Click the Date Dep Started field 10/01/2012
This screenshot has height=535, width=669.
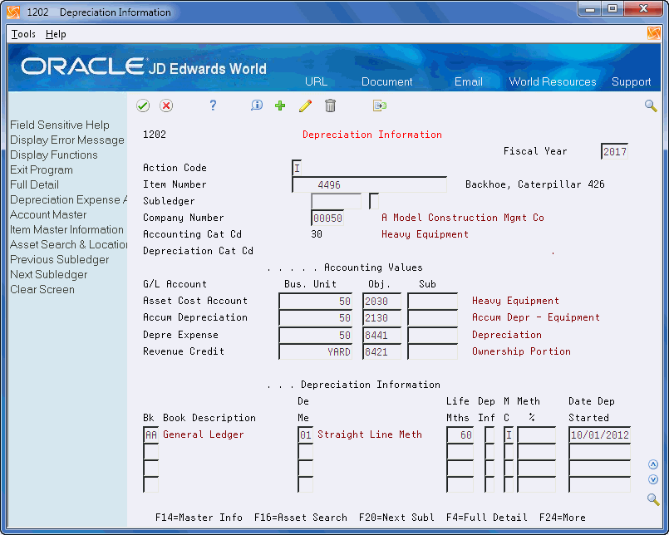[x=599, y=434]
